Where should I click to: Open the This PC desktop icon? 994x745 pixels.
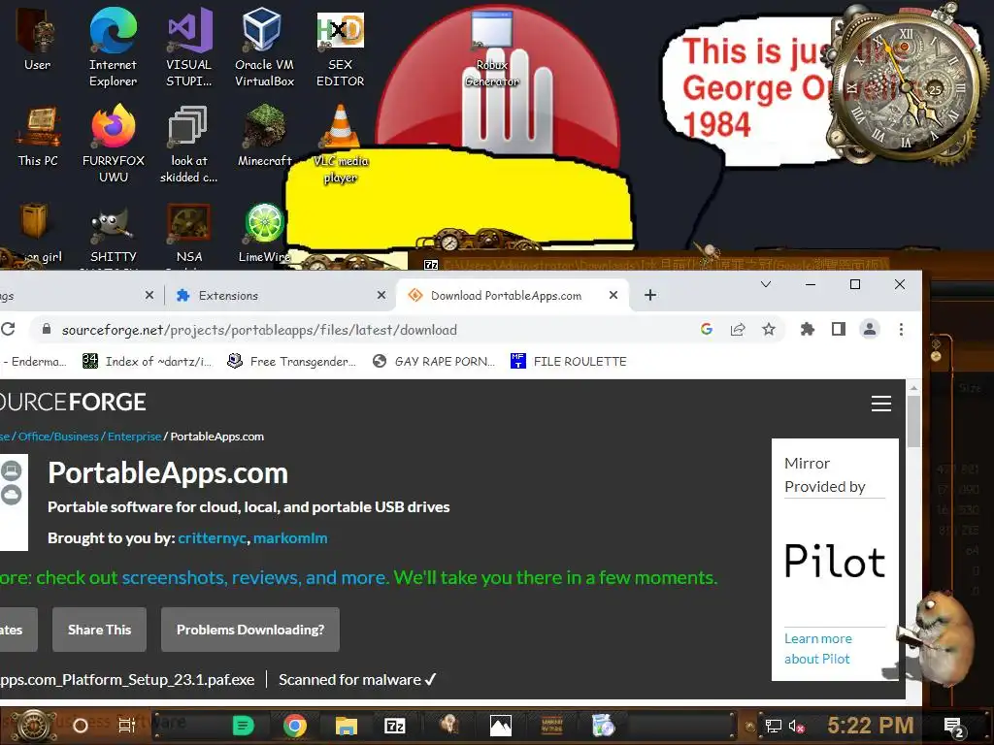[38, 136]
